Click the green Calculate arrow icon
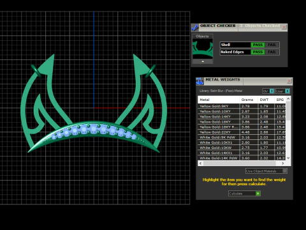306x230 pixels. [x=258, y=194]
